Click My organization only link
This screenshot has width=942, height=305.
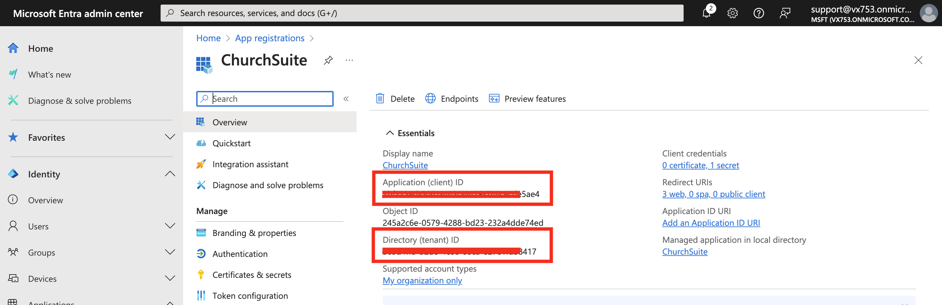click(x=422, y=280)
